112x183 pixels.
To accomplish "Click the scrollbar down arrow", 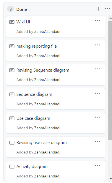I will (x=111, y=179).
